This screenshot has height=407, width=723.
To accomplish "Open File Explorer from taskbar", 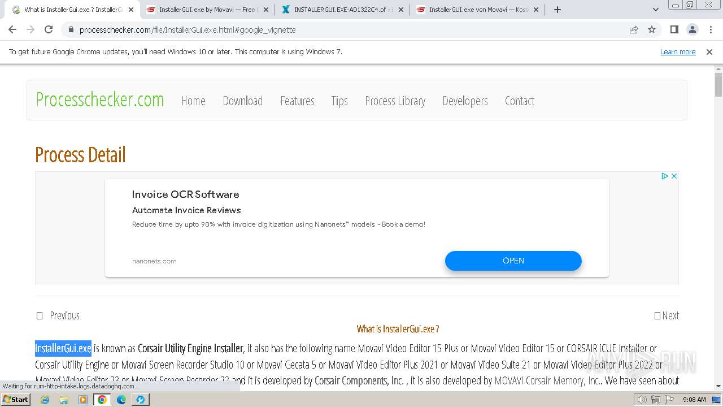I will (x=64, y=400).
